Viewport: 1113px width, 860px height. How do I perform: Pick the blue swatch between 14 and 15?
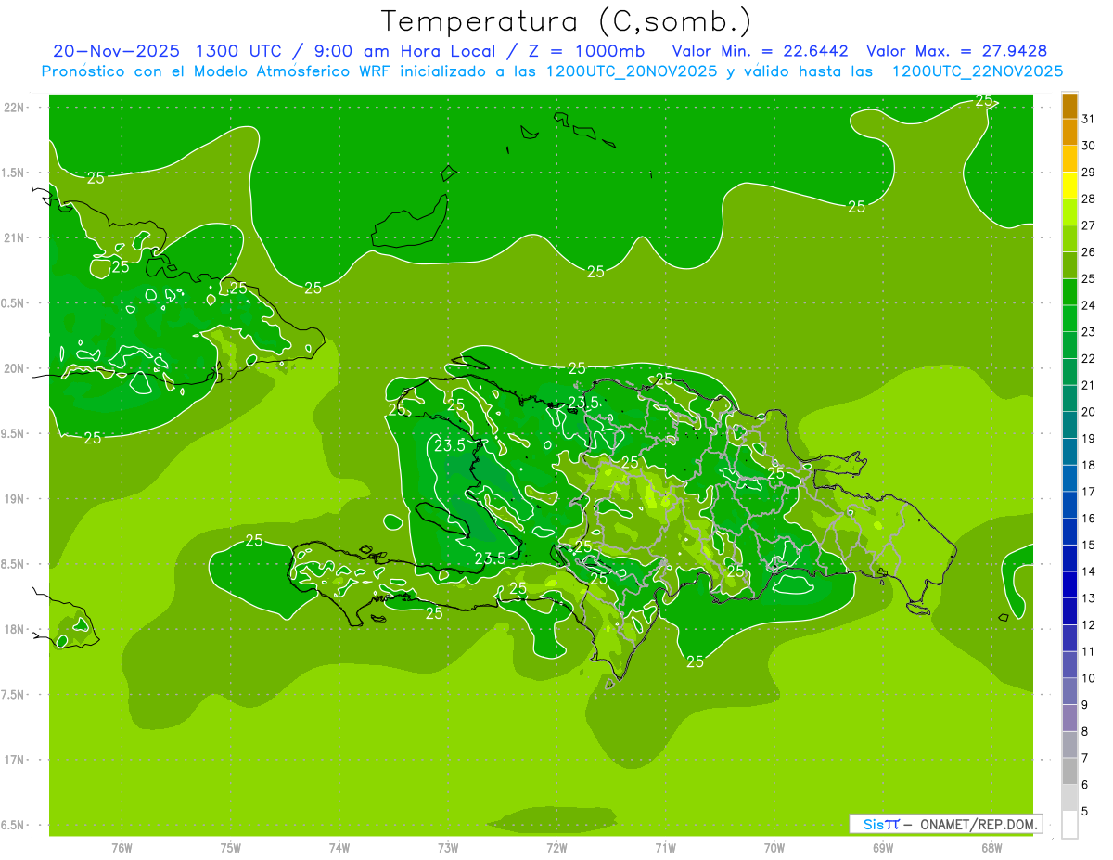coord(1069,558)
